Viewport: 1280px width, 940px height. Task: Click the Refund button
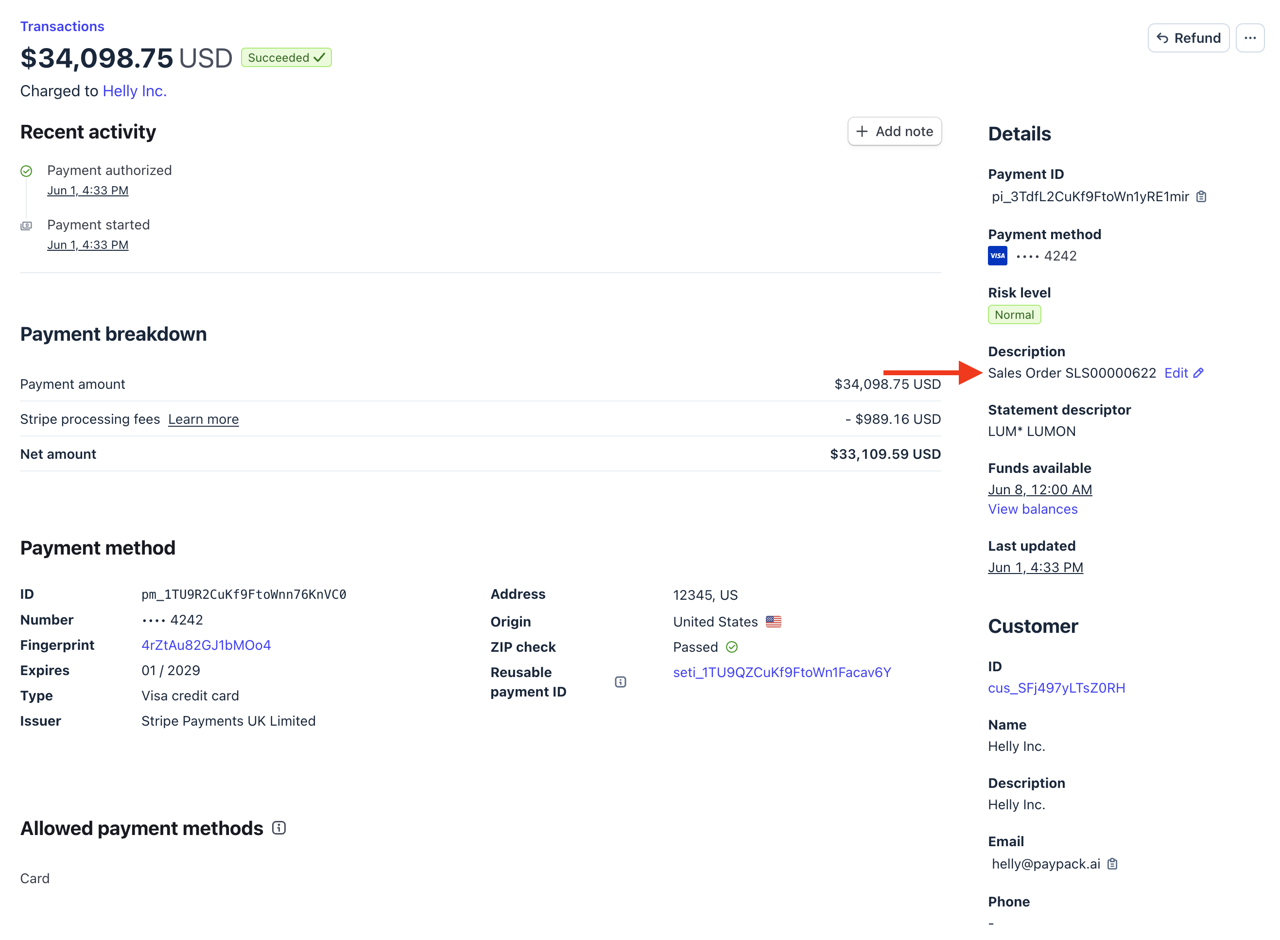point(1188,38)
